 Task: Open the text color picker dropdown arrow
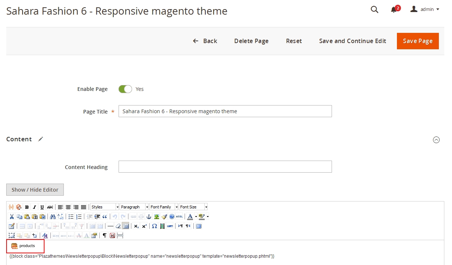[x=196, y=216]
